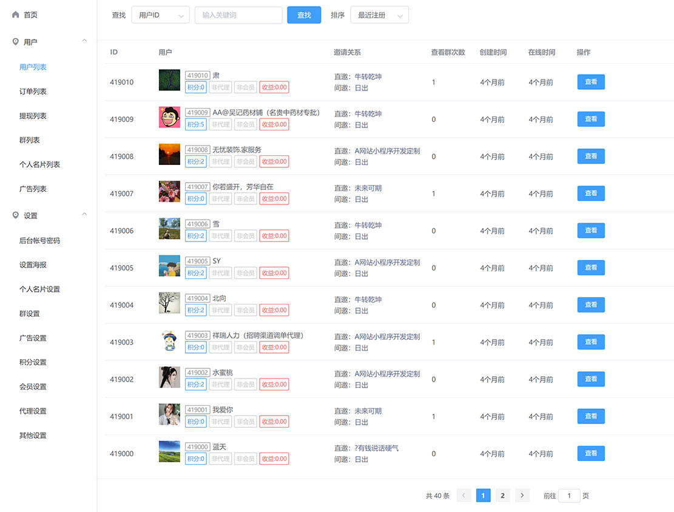Image resolution: width=674 pixels, height=512 pixels.
Task: Open the 用户ID search type dropdown
Action: (x=160, y=15)
